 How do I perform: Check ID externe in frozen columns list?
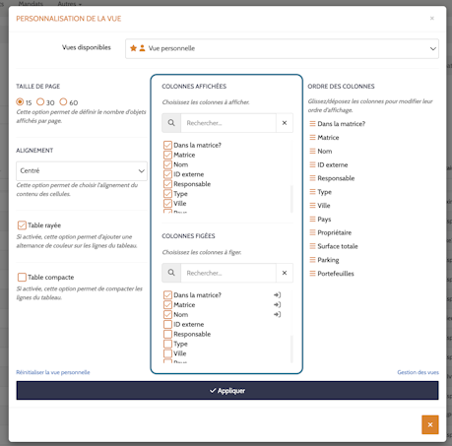(x=167, y=324)
